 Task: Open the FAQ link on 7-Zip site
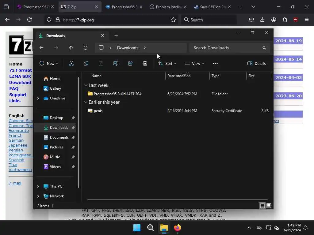[14, 88]
